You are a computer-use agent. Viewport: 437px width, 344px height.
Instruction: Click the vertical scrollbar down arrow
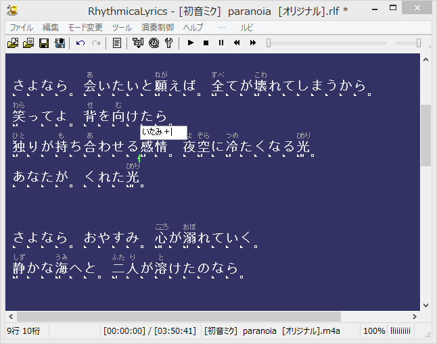tap(426, 305)
